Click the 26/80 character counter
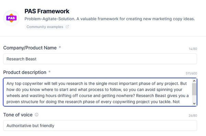206x136 pixels. coord(193,115)
